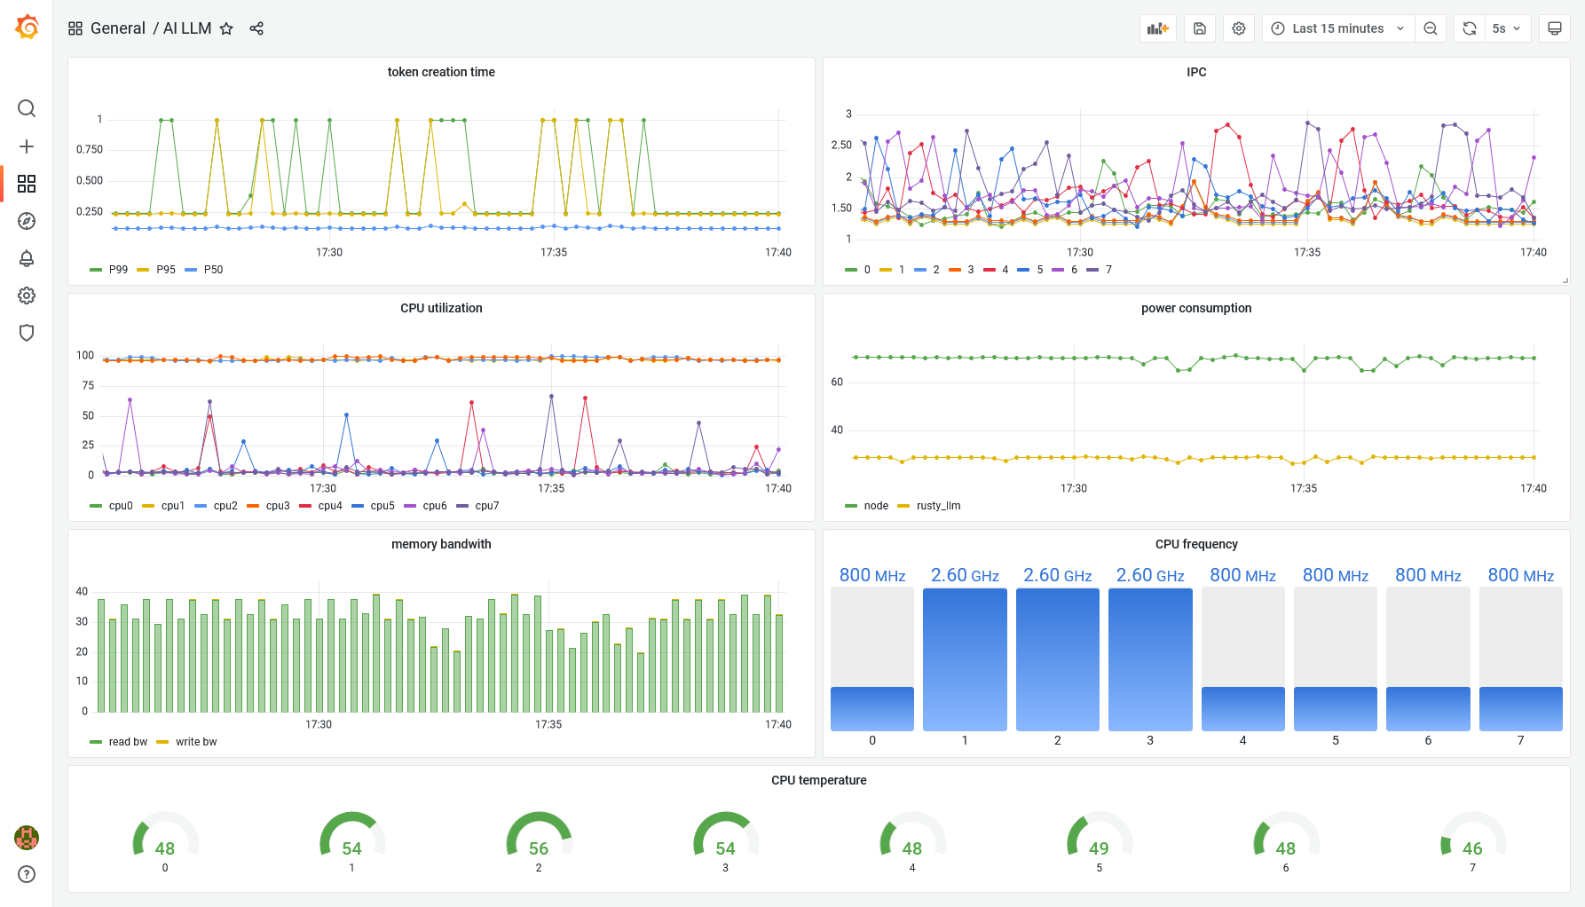Open the user profile avatar
The image size is (1585, 907).
click(27, 837)
